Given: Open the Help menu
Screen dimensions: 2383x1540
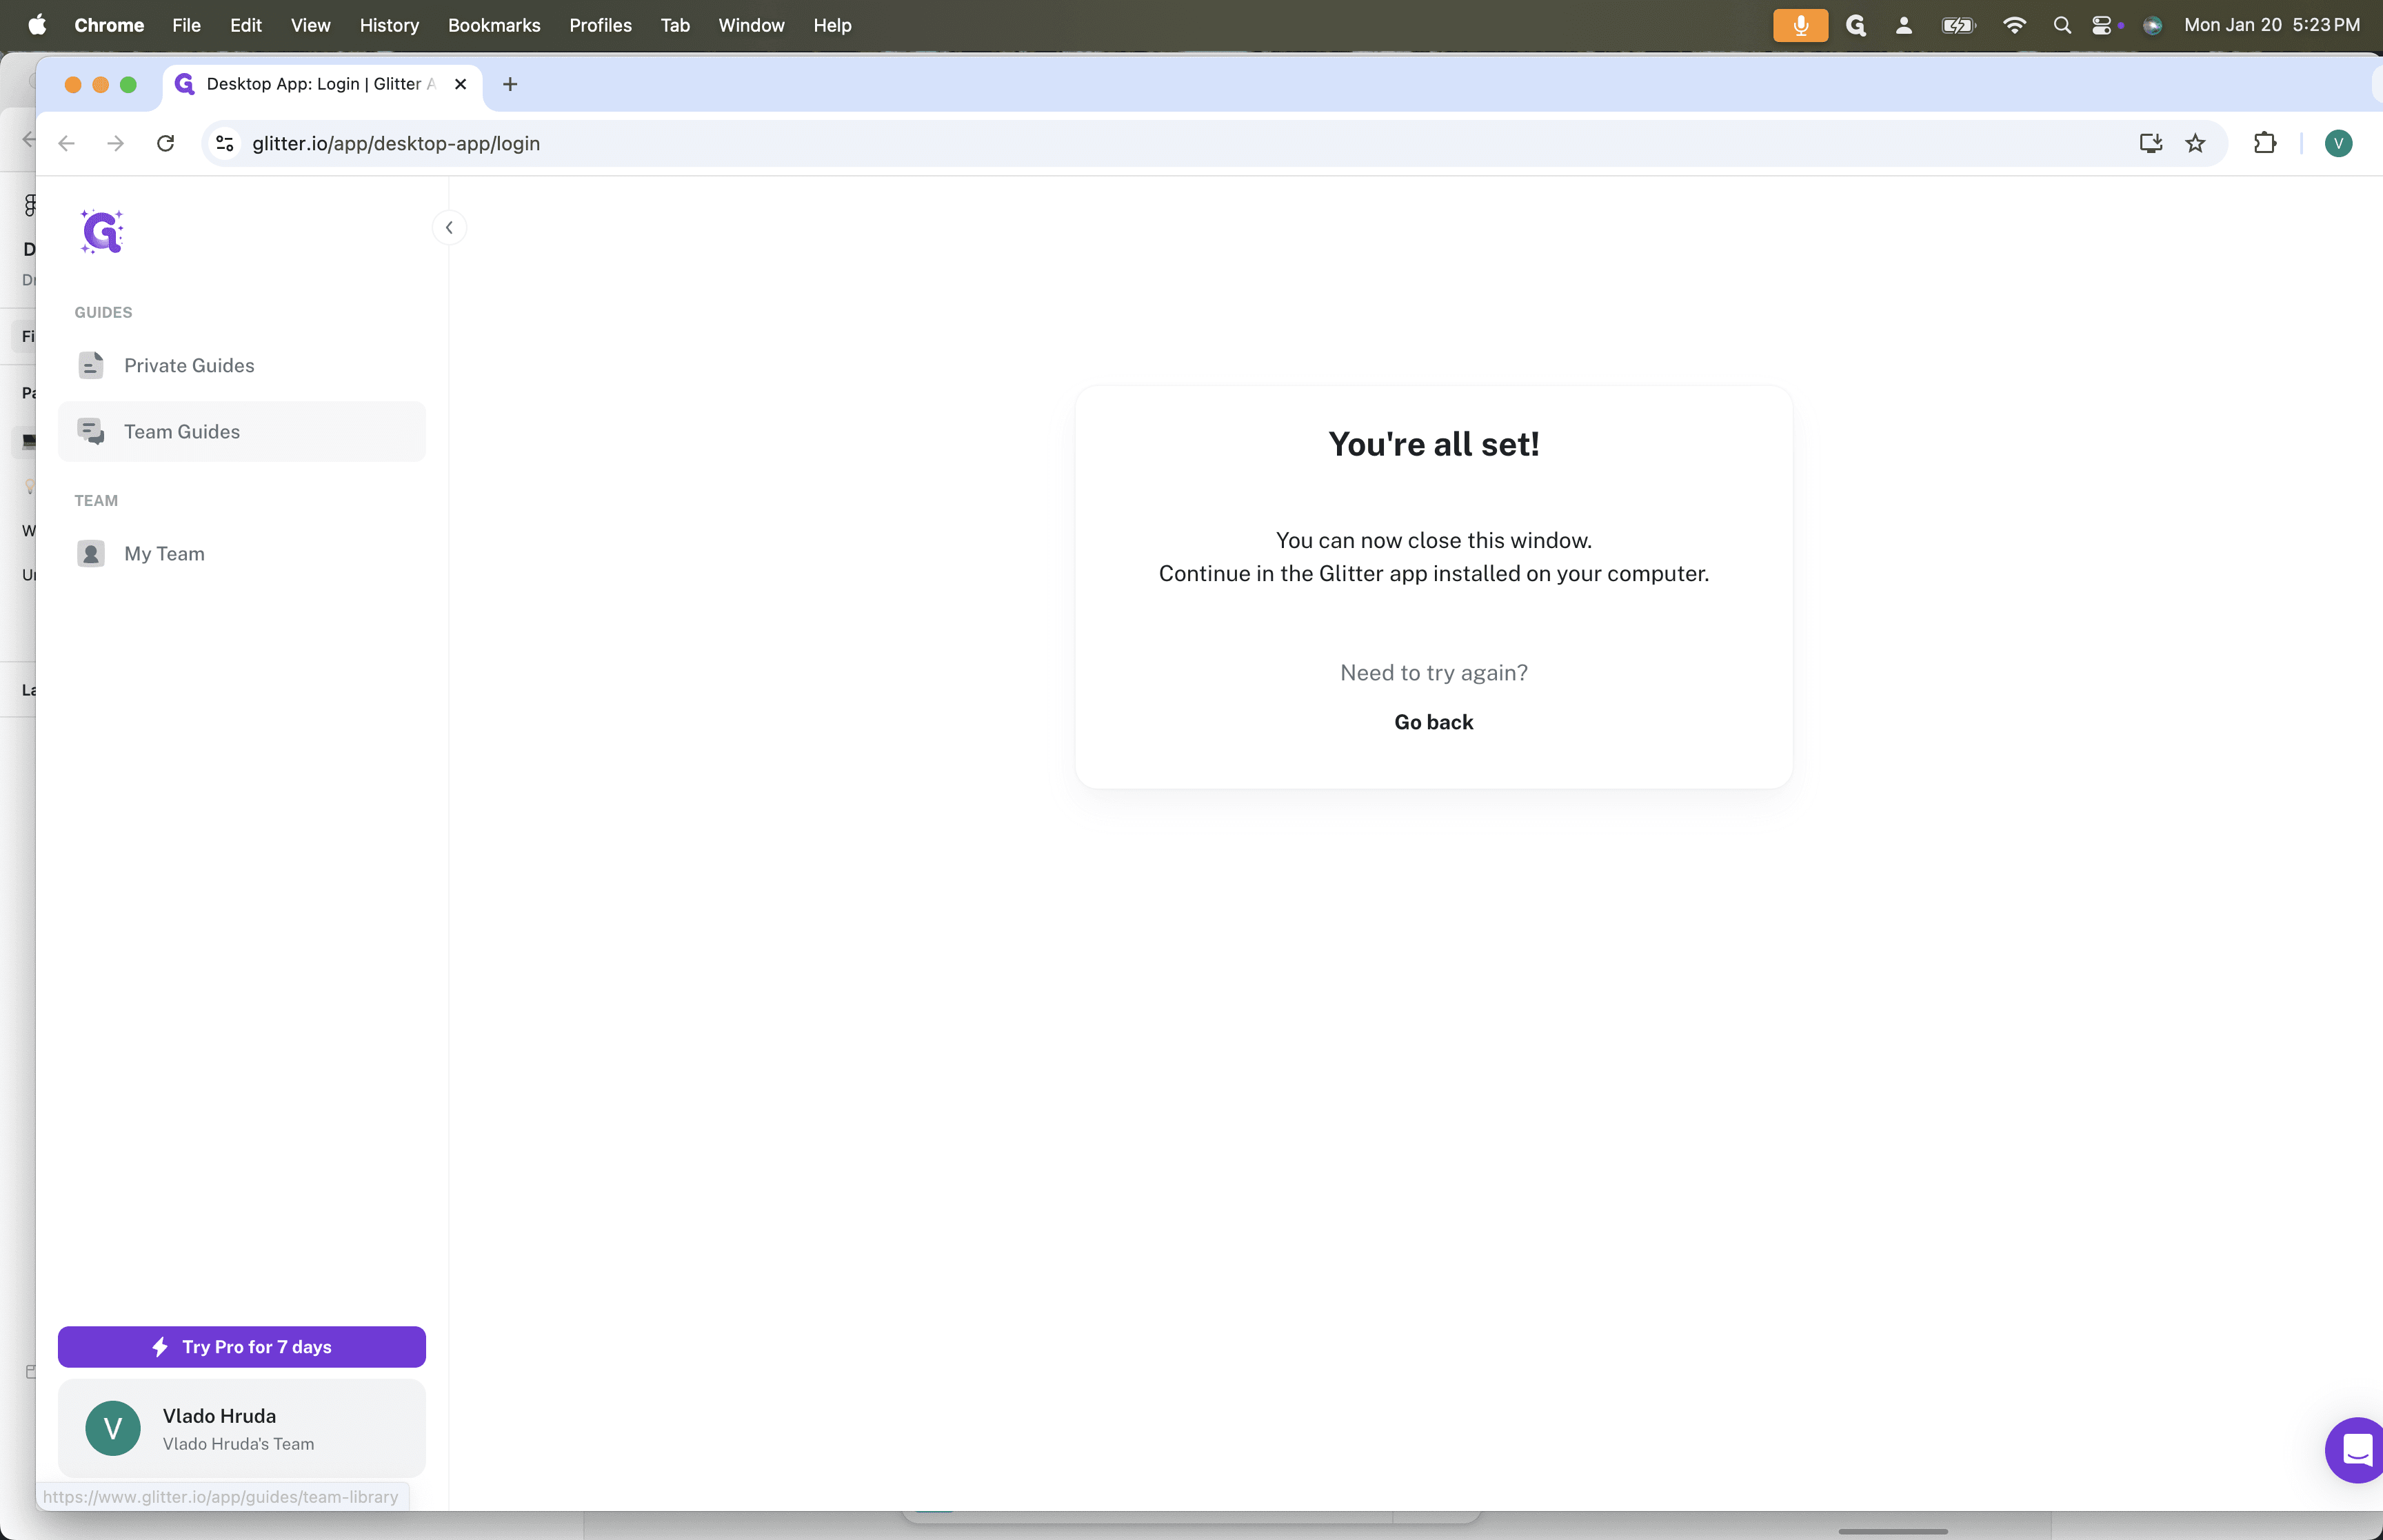Looking at the screenshot, I should pyautogui.click(x=832, y=25).
